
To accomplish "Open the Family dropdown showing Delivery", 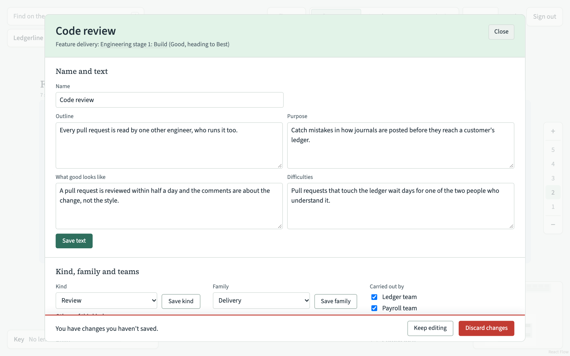I will coord(261,301).
